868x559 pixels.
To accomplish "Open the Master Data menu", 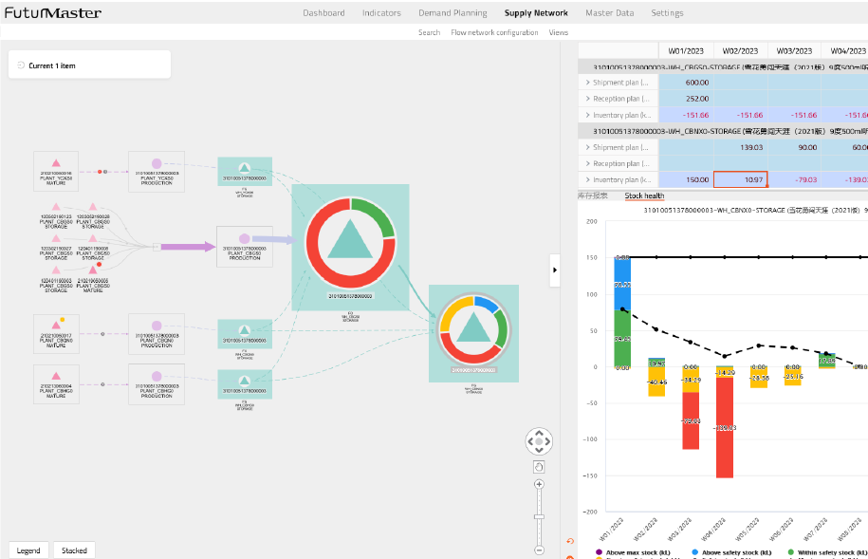I will tap(610, 12).
